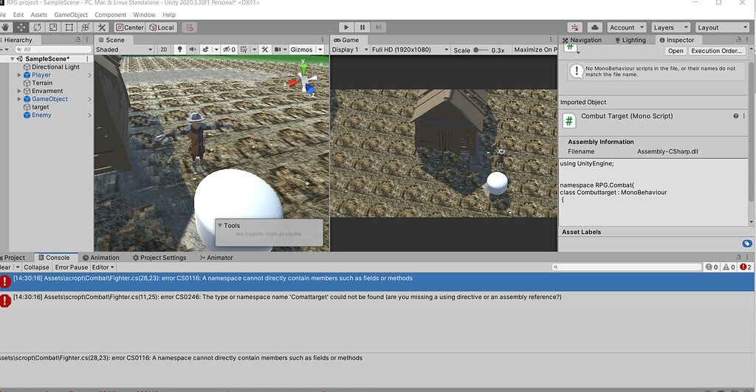This screenshot has height=392, width=756.
Task: Click Open script button
Action: [x=676, y=51]
